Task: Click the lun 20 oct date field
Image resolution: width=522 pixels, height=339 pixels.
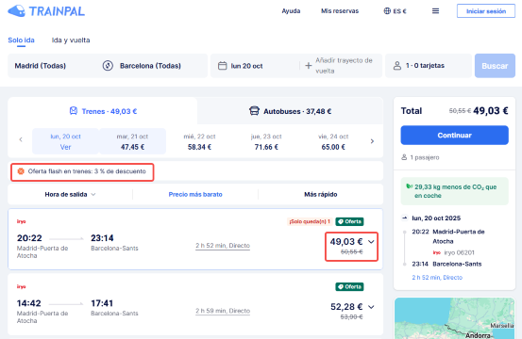Action: pos(246,66)
